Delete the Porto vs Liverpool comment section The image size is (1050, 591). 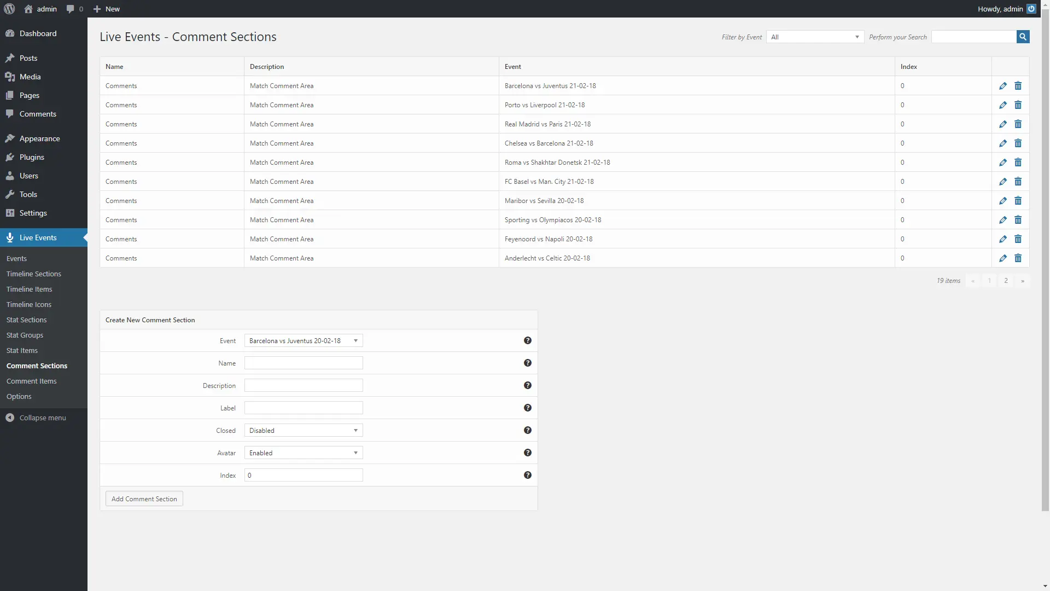coord(1018,105)
